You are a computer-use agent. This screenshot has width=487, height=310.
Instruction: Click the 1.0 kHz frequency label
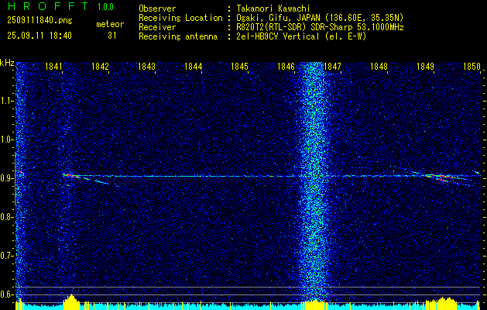(6, 139)
